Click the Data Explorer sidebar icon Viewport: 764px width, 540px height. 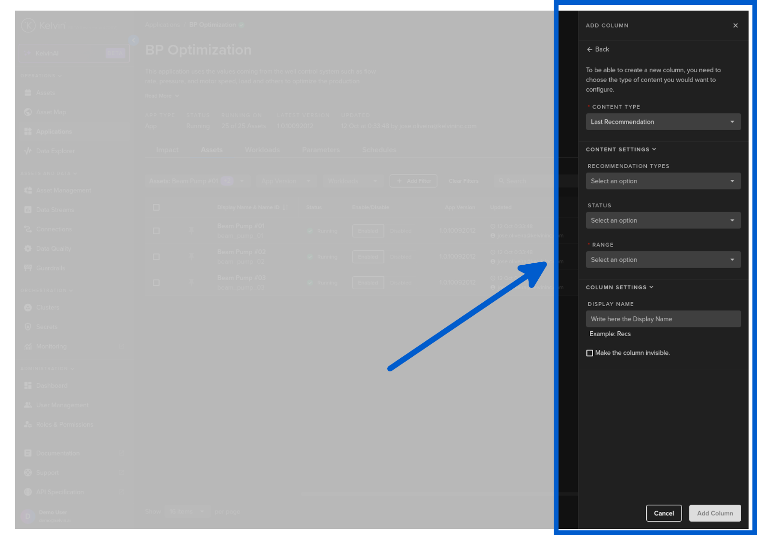(x=28, y=151)
